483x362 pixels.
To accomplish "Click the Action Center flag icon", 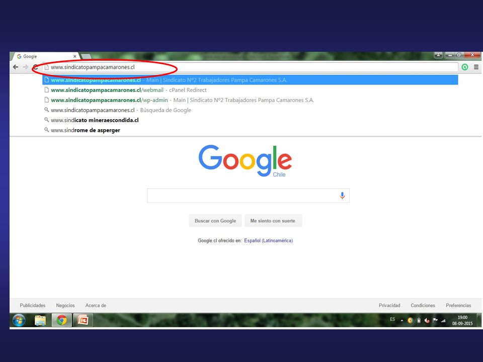I will coord(435,320).
